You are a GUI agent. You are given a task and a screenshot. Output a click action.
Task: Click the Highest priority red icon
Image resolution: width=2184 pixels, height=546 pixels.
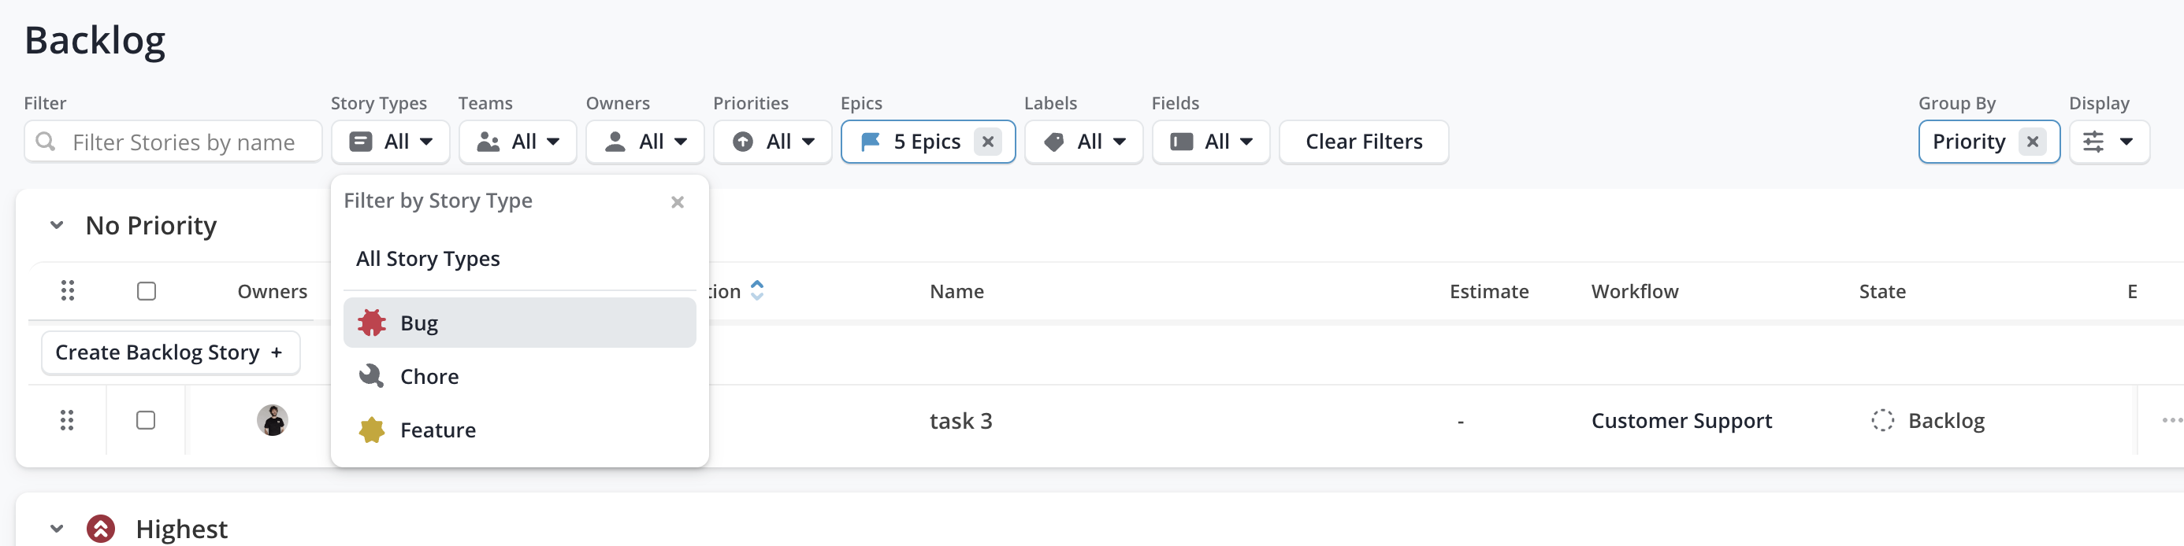point(101,529)
